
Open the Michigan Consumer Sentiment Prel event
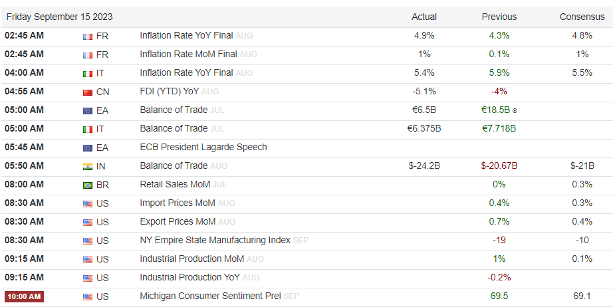(210, 296)
